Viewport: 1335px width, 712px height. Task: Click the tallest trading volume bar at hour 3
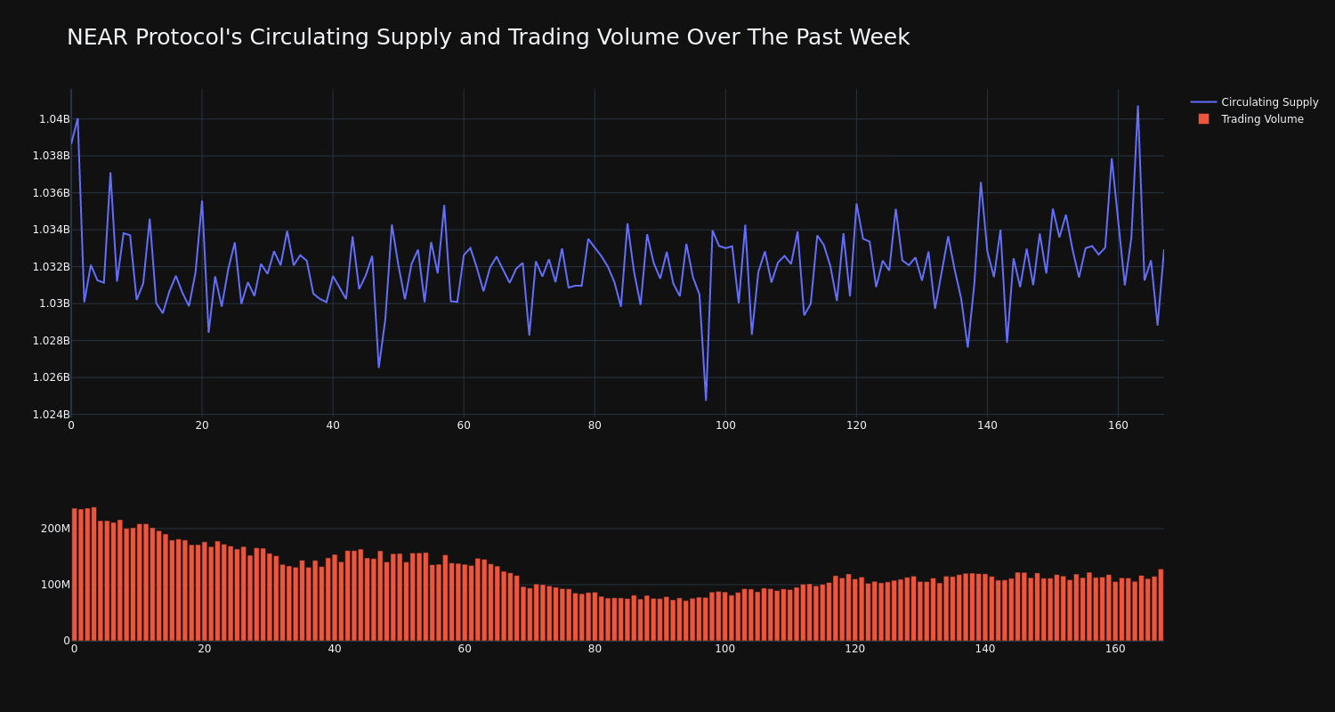93,574
